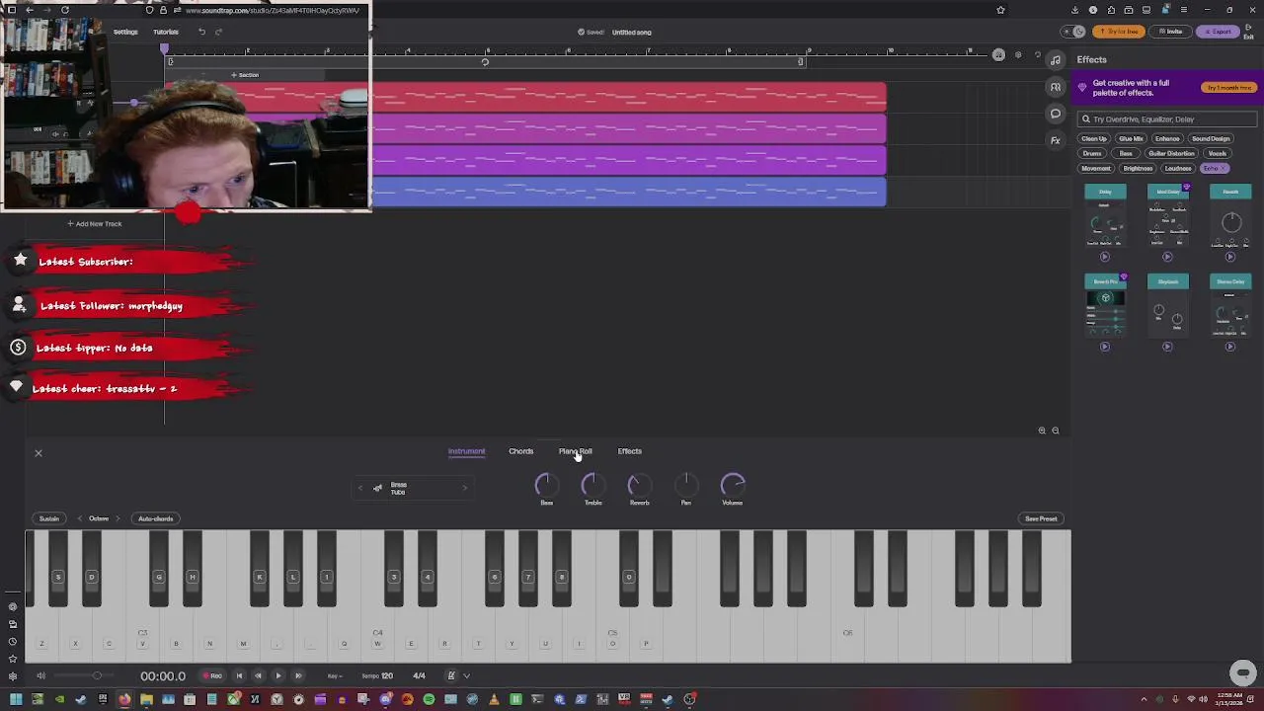Image resolution: width=1264 pixels, height=711 pixels.
Task: Toggle the Auto-chords button
Action: (155, 518)
